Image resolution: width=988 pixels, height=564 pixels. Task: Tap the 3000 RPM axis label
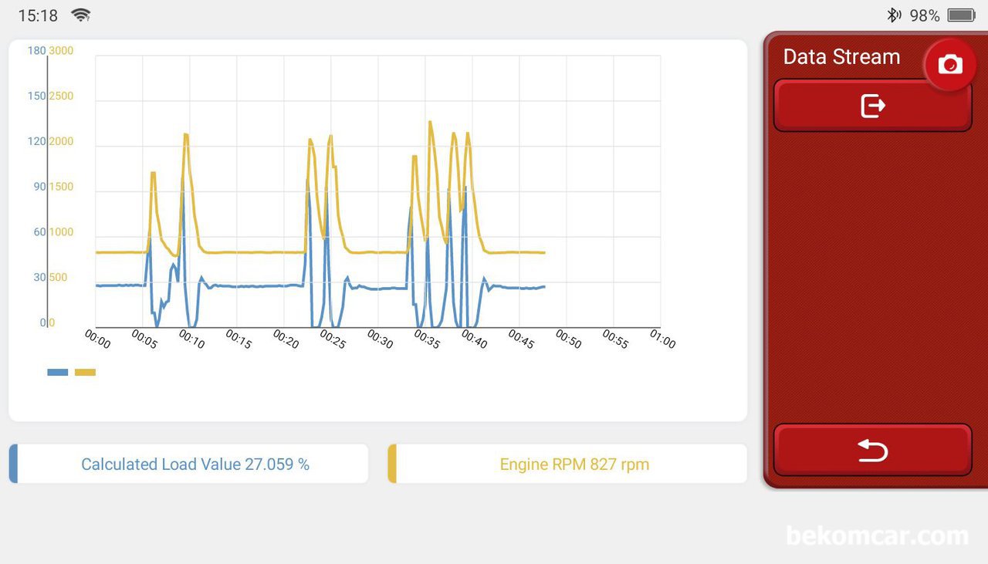[x=61, y=51]
